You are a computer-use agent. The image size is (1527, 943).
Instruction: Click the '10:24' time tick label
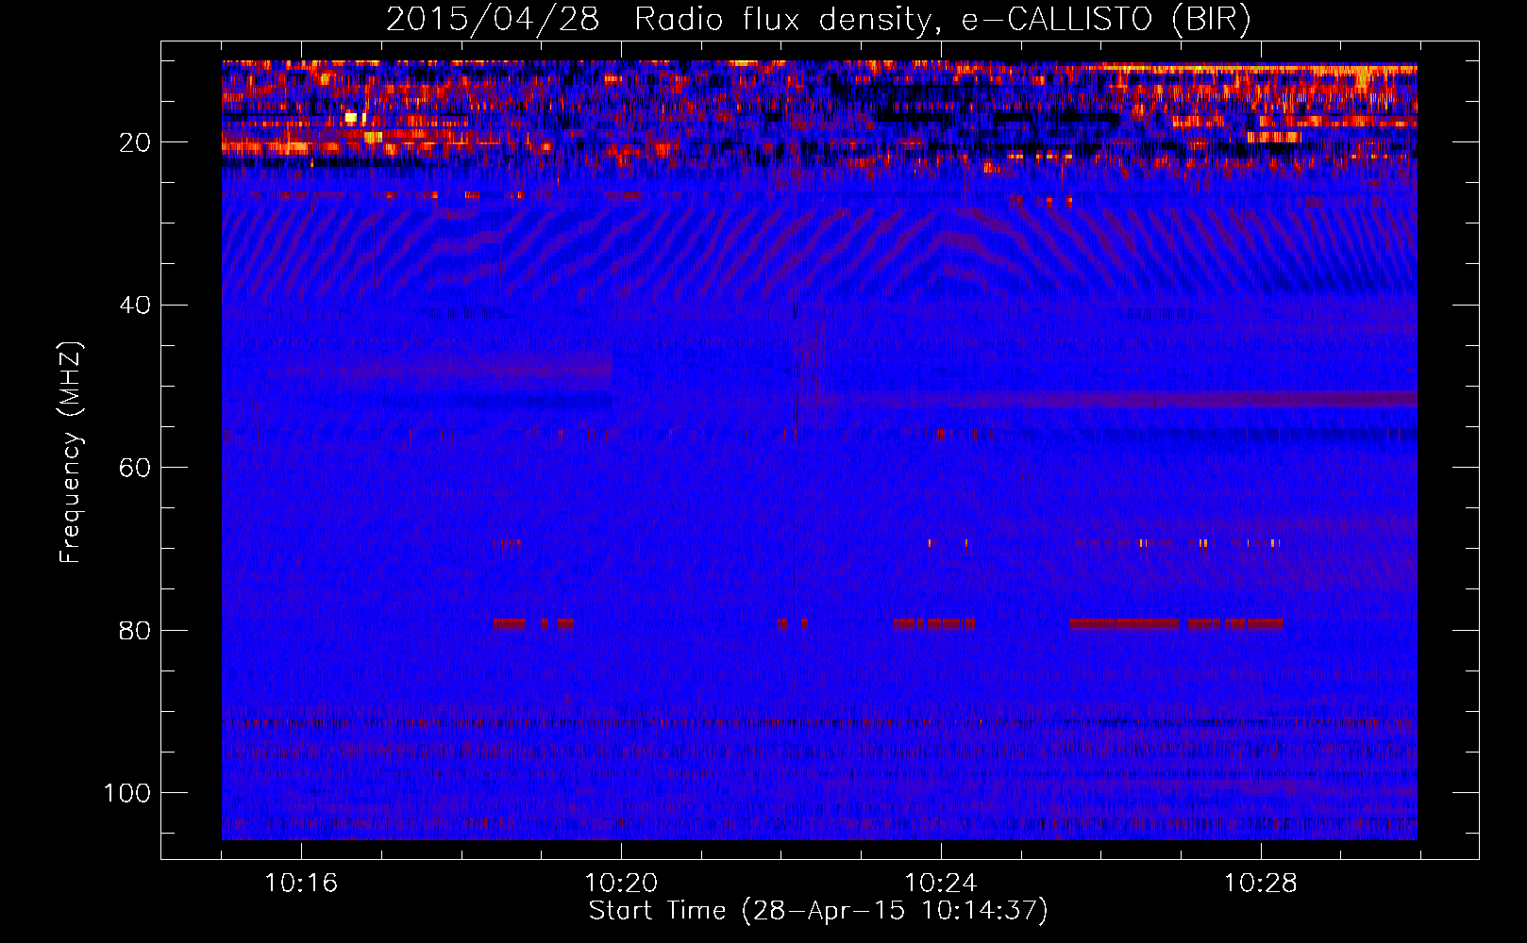[941, 884]
